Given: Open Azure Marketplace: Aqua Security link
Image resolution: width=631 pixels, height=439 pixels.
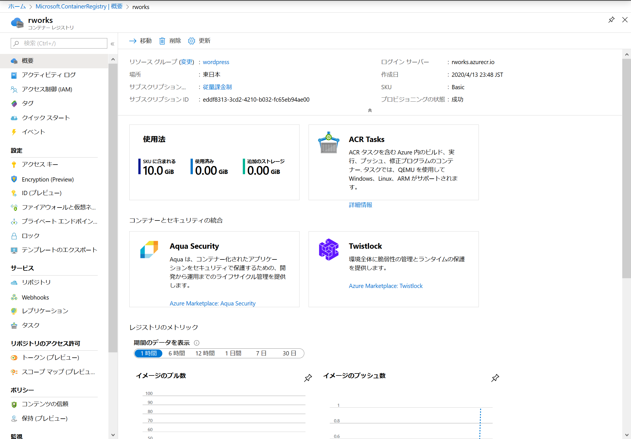Looking at the screenshot, I should pos(213,303).
